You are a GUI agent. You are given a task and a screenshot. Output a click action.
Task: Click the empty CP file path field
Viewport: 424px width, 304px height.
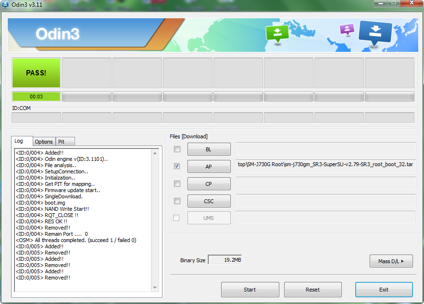pyautogui.click(x=326, y=184)
